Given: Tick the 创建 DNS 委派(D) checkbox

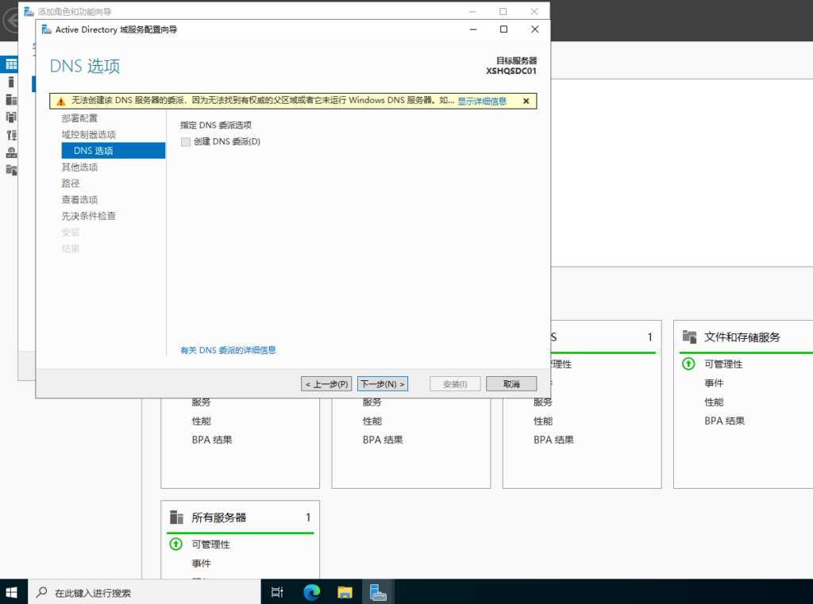Looking at the screenshot, I should (186, 142).
